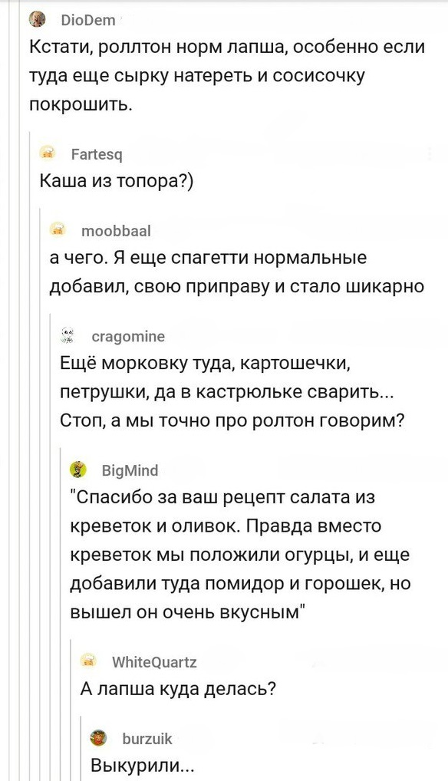Collapse the thread line left of burzuik's reply
Viewport: 448px width, 781px height.
tap(81, 748)
